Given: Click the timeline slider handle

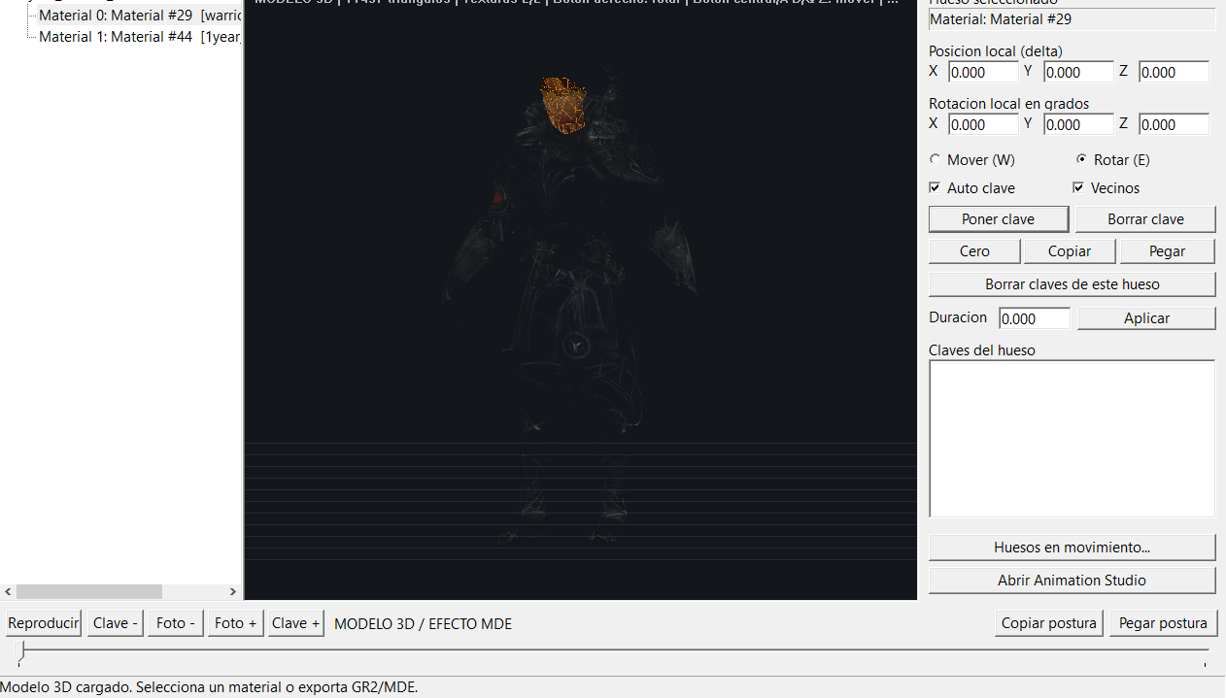Looking at the screenshot, I should point(21,649).
